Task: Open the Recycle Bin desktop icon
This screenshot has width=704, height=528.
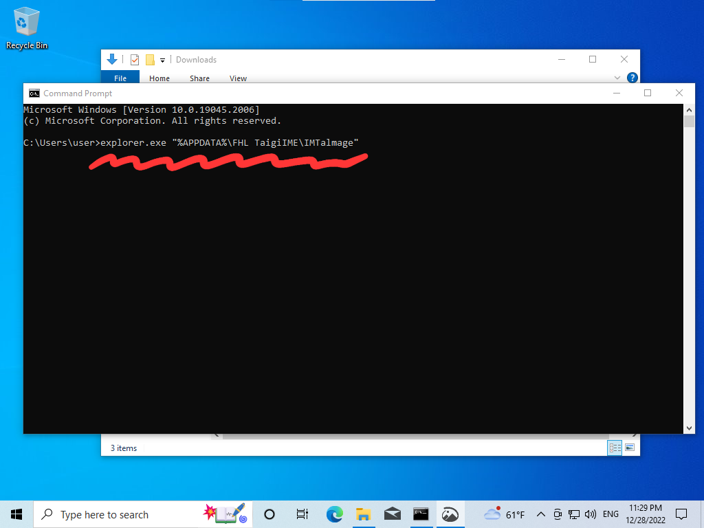Action: [x=27, y=27]
